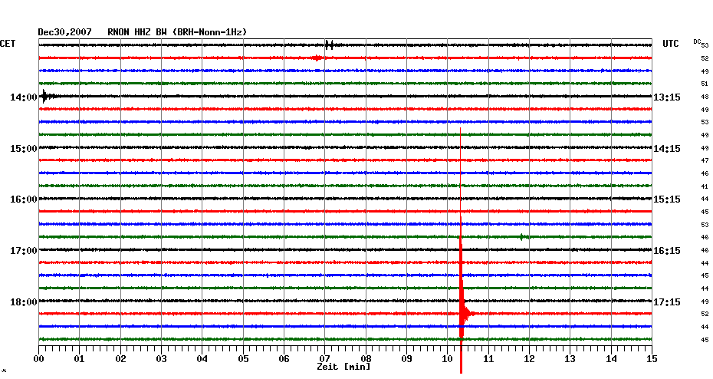Click minute-axis tick label 03
Screen dimensions: 713x379
162,359
